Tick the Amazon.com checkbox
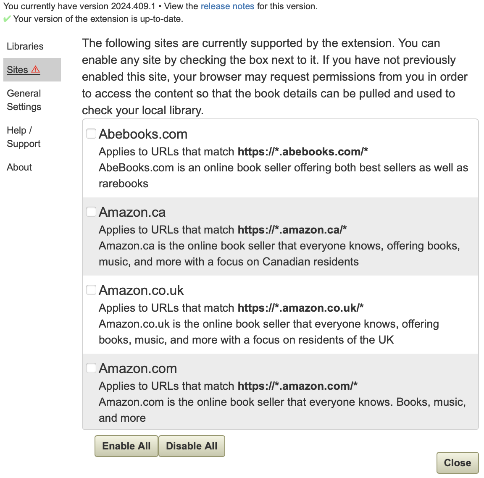This screenshot has height=478, width=484. point(91,368)
